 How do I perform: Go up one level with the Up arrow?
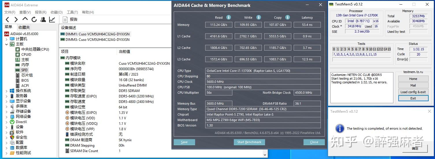tap(25, 19)
